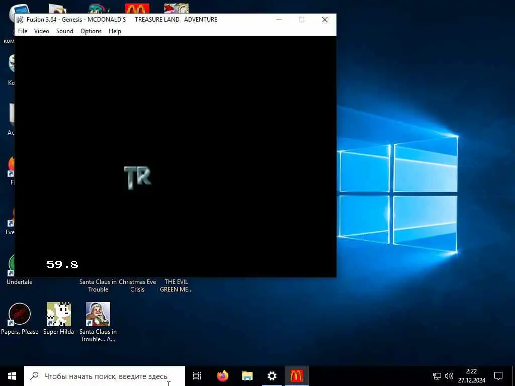
Task: Open the network status tray icon
Action: pyautogui.click(x=437, y=376)
